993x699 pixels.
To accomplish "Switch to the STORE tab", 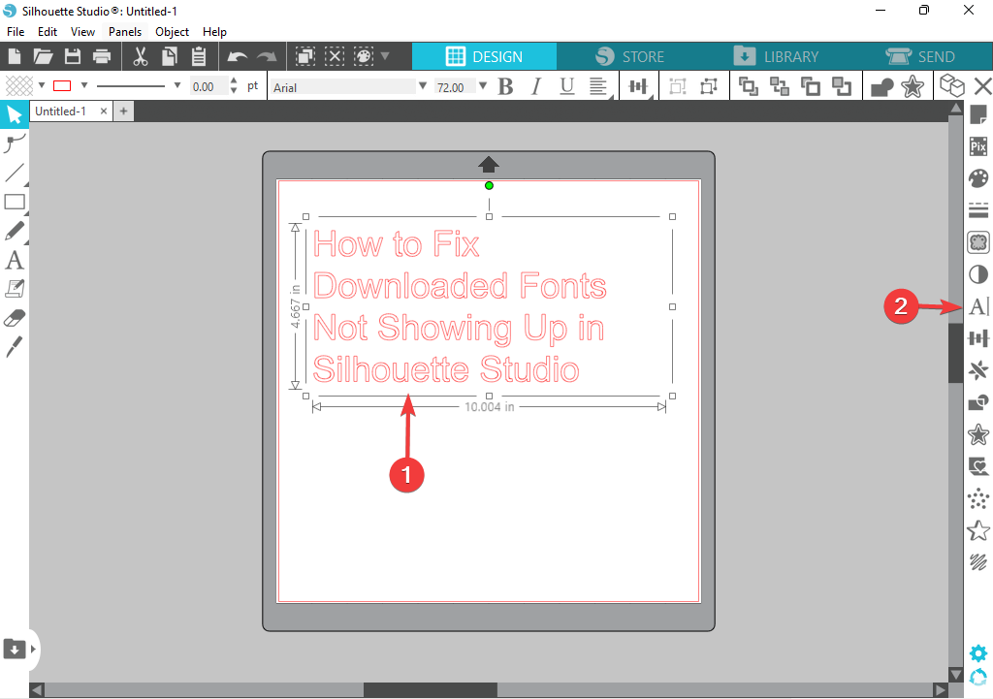I will [630, 56].
